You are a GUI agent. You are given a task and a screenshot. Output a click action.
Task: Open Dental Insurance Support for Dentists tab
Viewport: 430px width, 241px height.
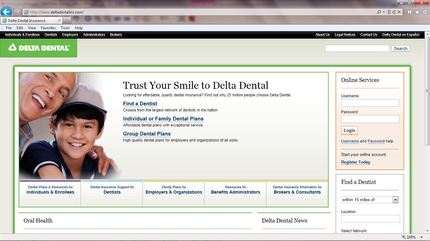click(x=112, y=193)
